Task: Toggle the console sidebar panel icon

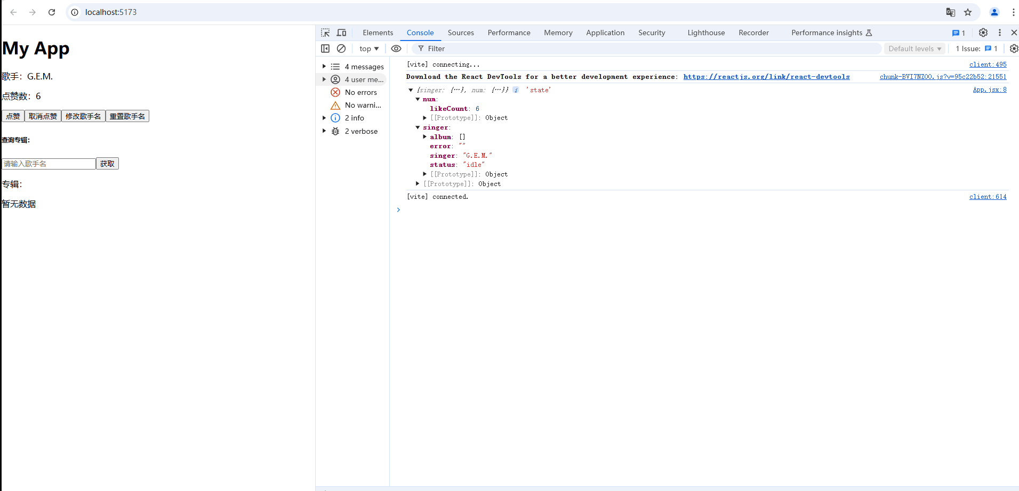Action: click(x=325, y=49)
